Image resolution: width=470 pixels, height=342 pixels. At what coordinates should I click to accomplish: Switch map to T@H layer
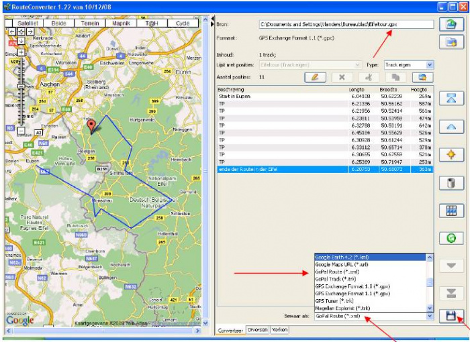click(x=152, y=23)
